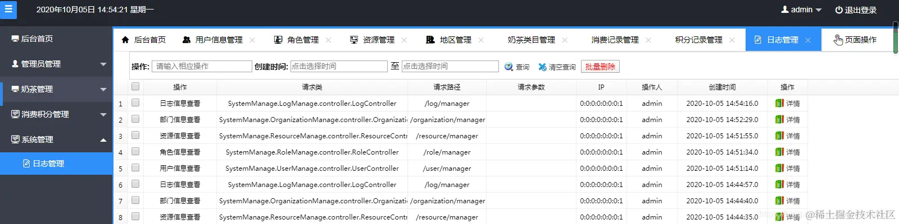
Task: Open 后台首页 in the sidebar
Action: click(56, 39)
